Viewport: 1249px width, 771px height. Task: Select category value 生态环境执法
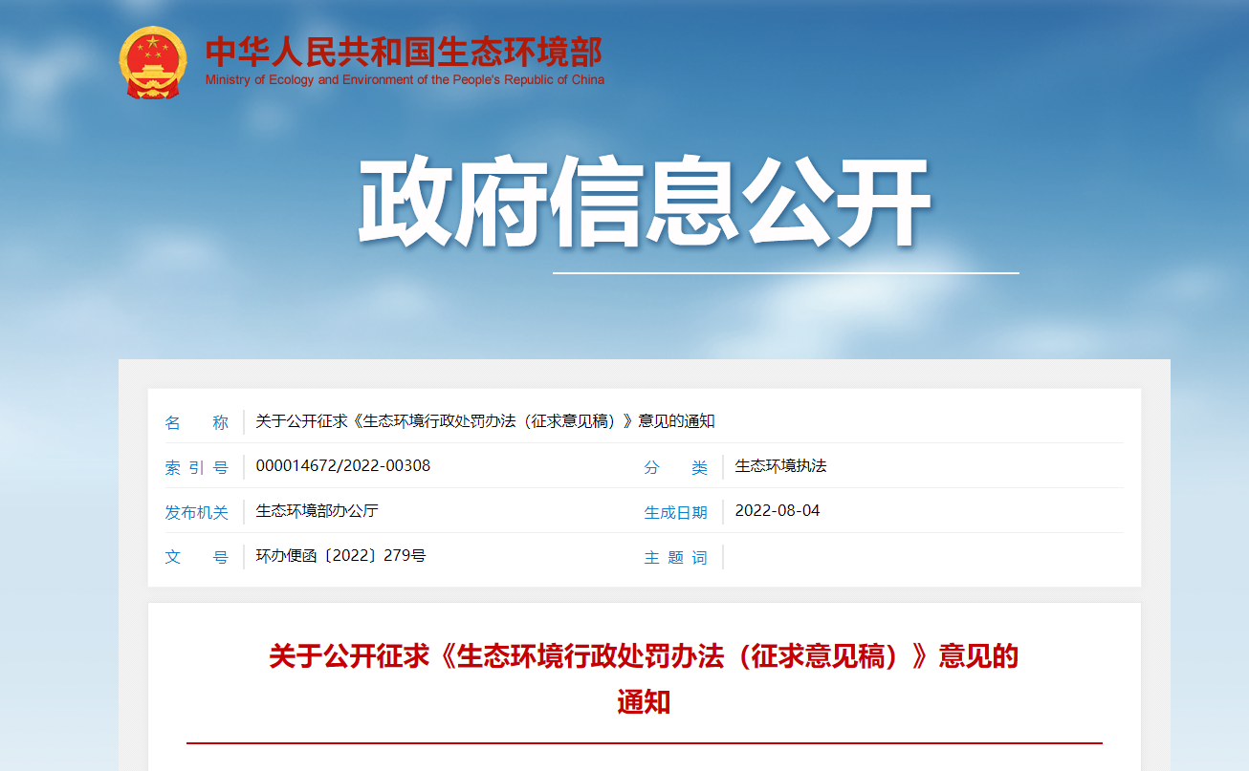780,466
